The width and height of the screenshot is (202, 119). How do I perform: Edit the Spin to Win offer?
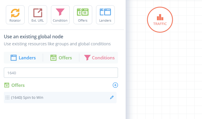112,97
